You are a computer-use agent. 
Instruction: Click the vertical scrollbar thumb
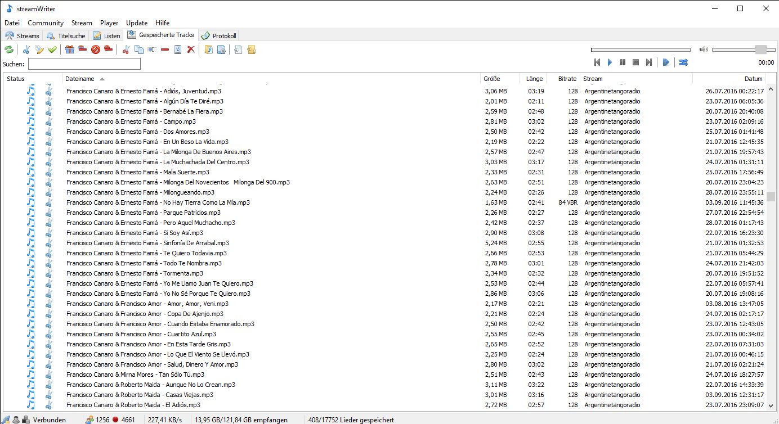[x=771, y=196]
